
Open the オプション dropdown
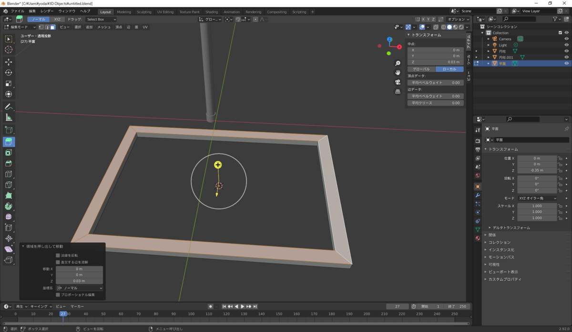458,20
